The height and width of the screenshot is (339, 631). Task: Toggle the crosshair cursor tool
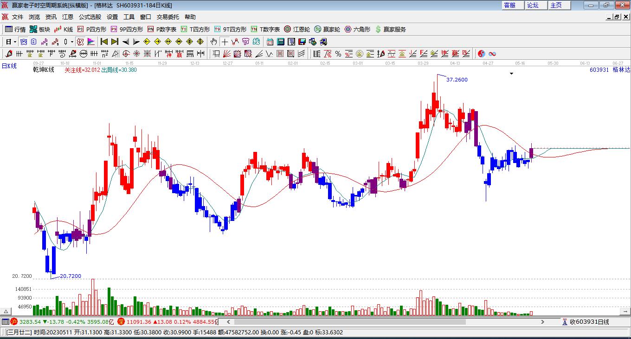pos(225,42)
